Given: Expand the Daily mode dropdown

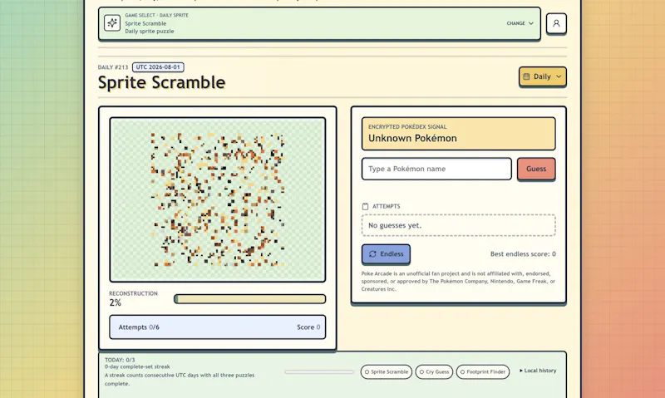Looking at the screenshot, I should pos(543,76).
